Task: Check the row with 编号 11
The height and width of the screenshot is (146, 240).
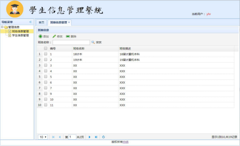Action: [45, 105]
